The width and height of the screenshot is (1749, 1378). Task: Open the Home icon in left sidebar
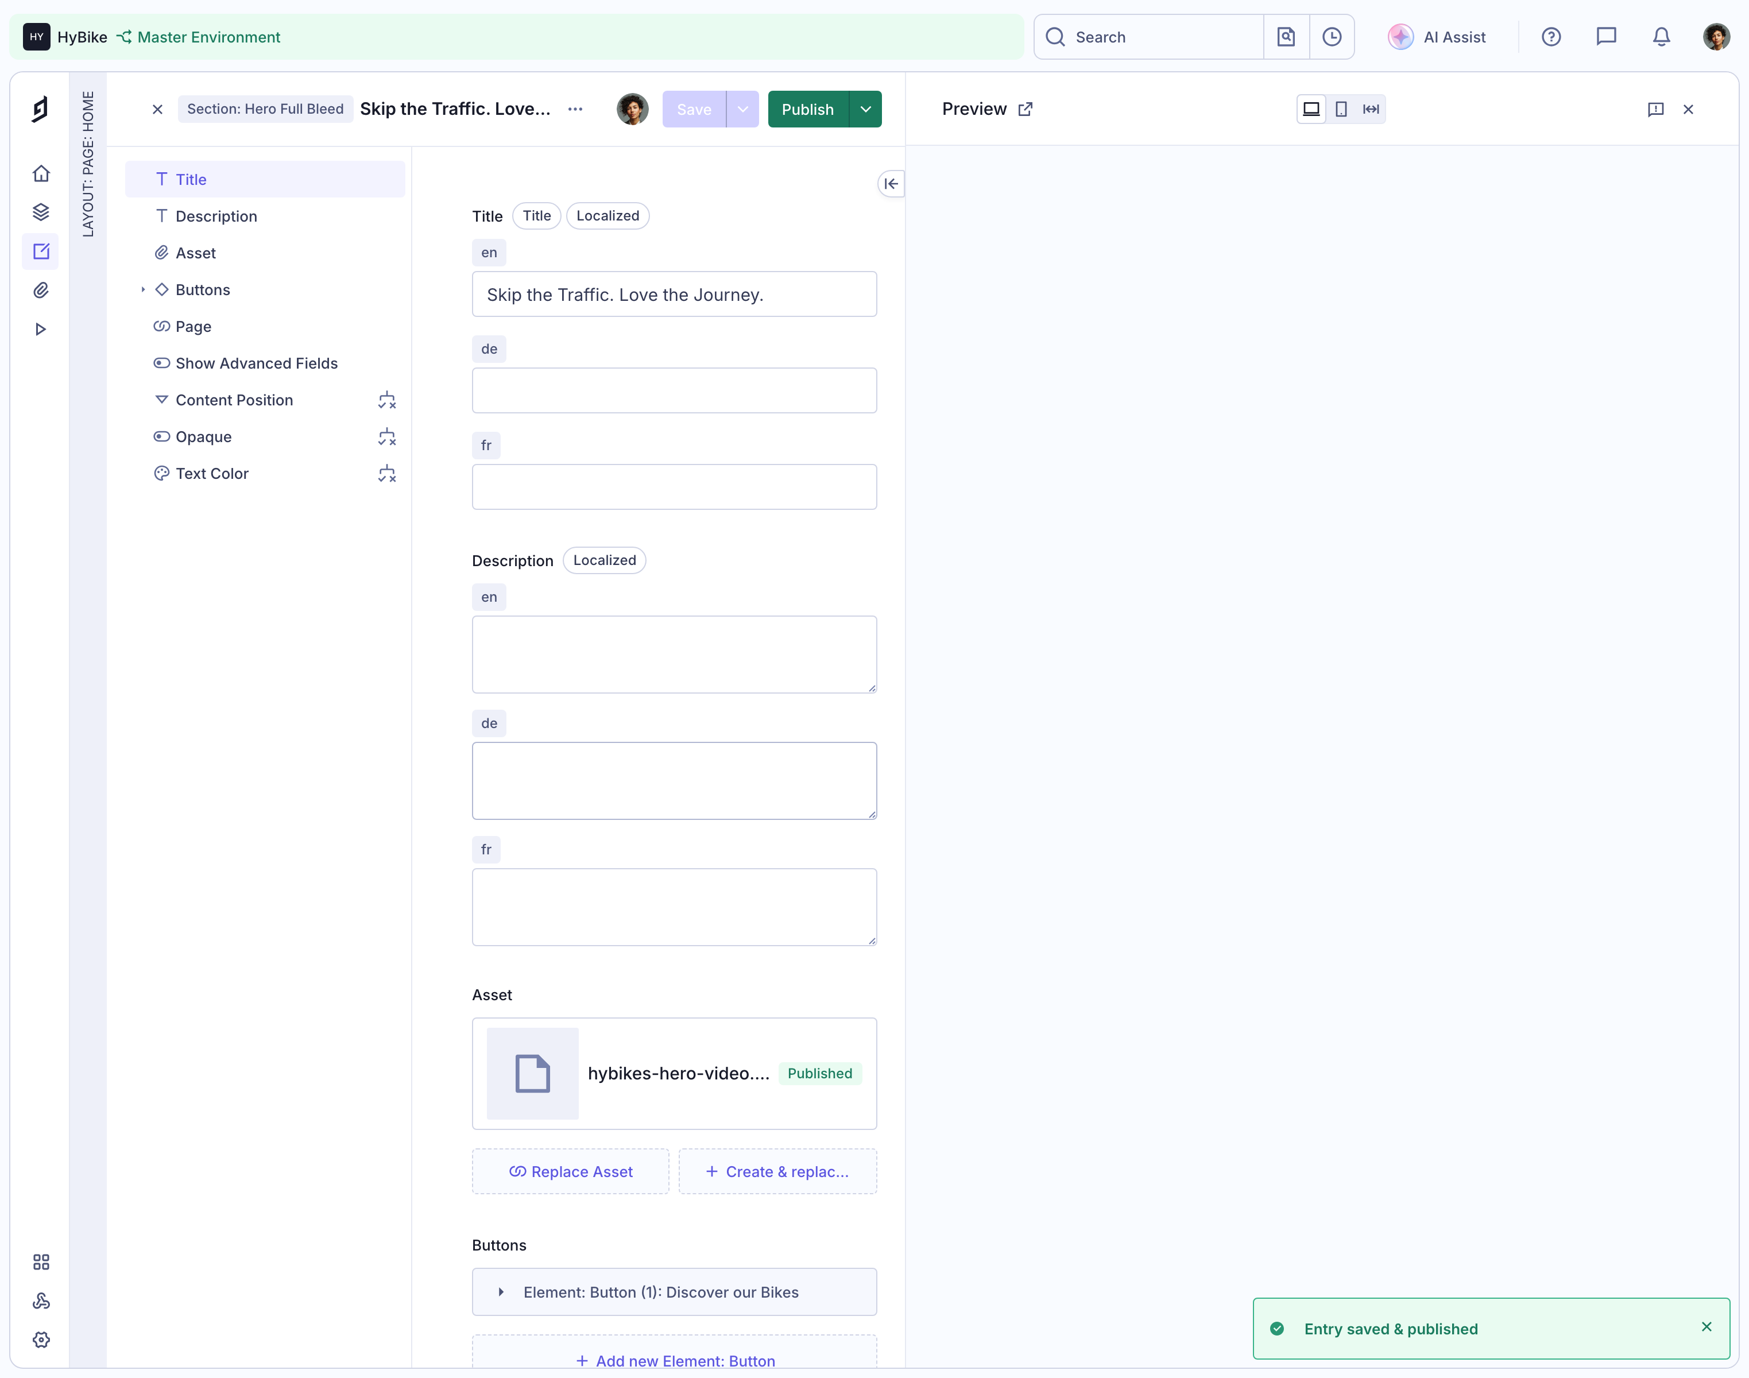tap(41, 173)
